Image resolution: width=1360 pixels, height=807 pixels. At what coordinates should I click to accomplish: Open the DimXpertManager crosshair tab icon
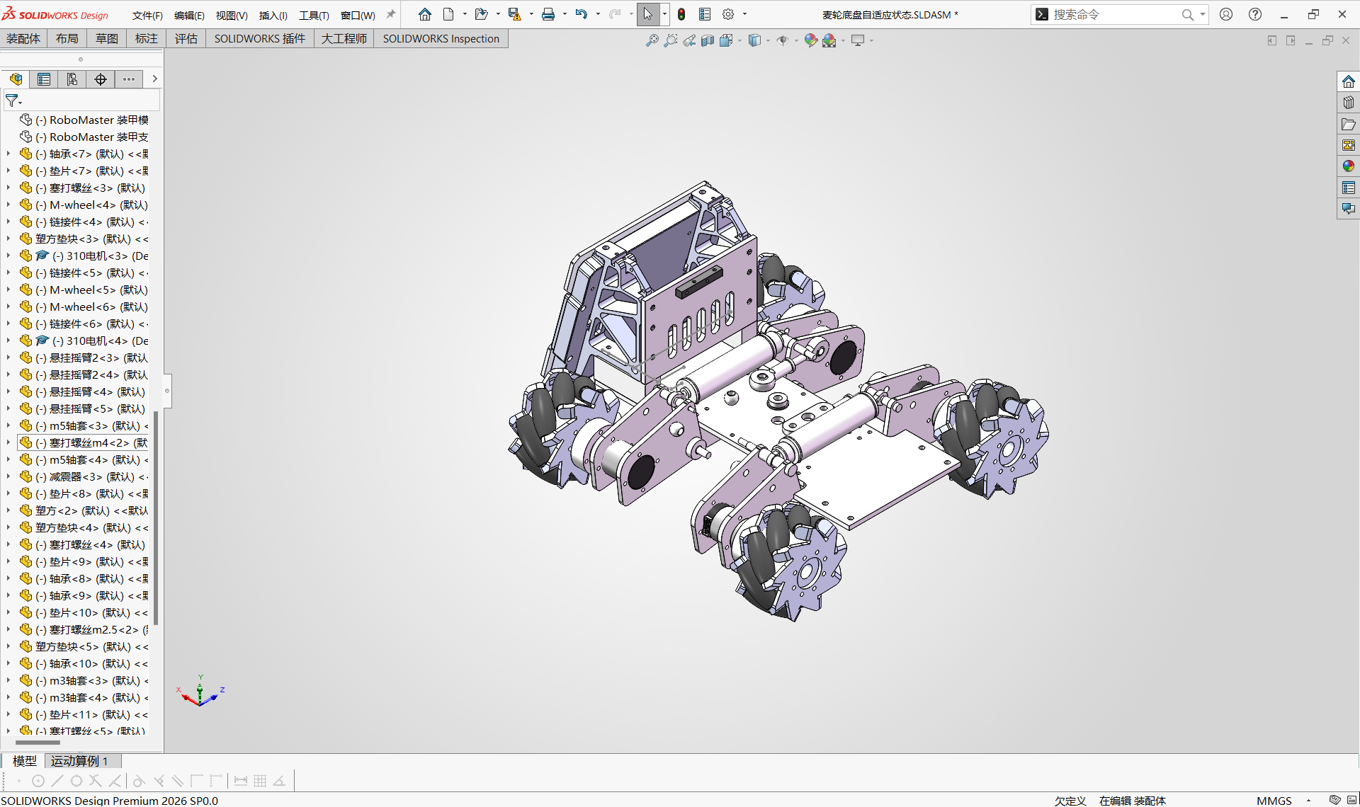coord(101,79)
